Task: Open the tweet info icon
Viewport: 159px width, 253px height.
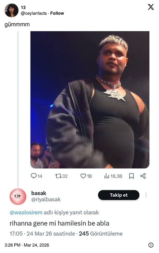Action: 151,245
